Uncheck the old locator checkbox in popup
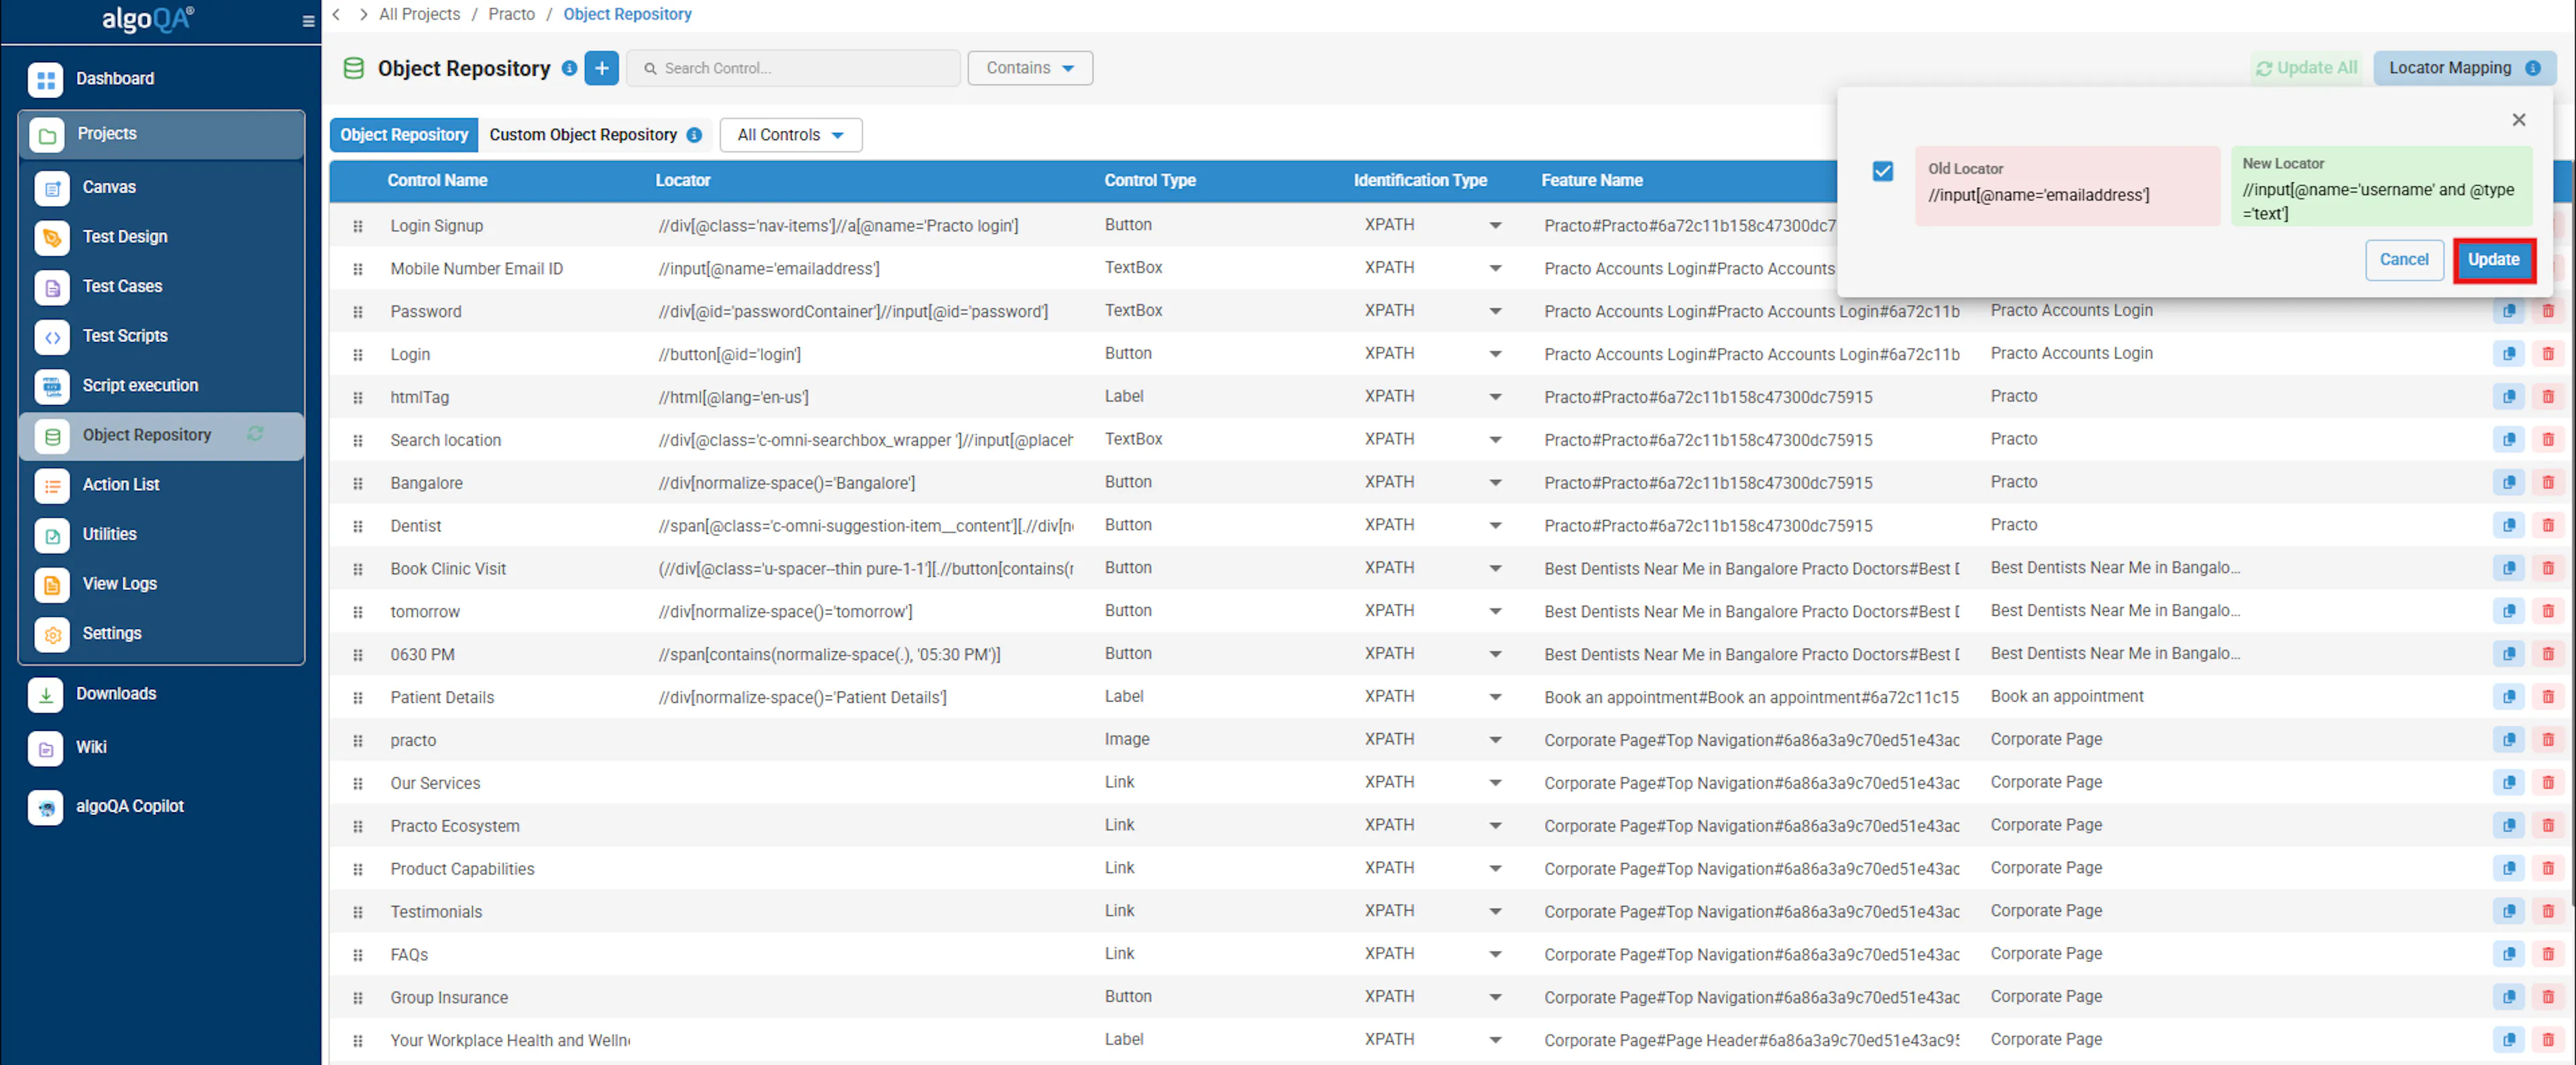 [x=1882, y=171]
